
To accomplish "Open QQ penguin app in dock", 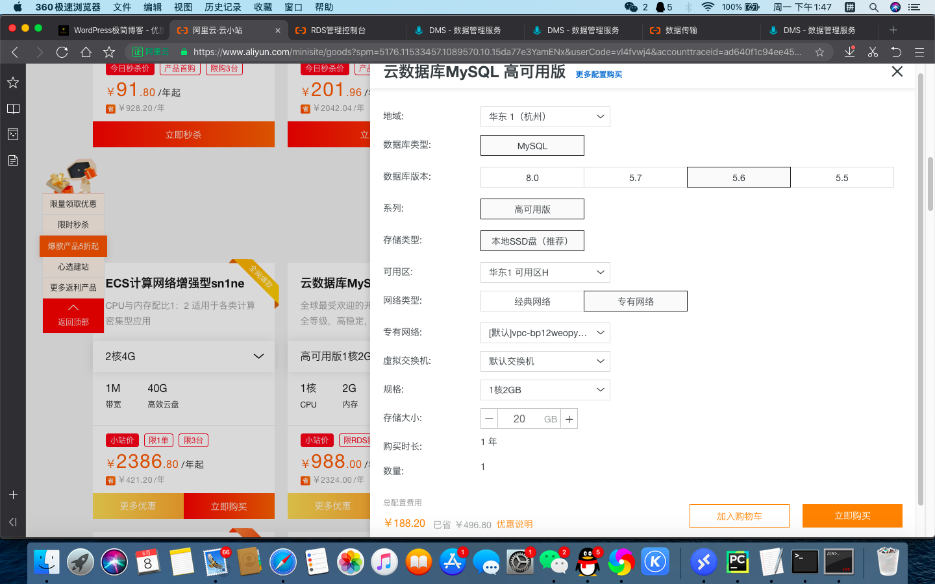I will point(587,562).
